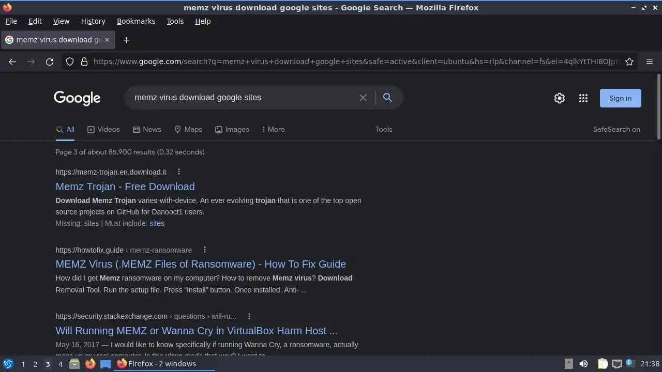
Task: Open SafeSearch on settings
Action: (616, 129)
